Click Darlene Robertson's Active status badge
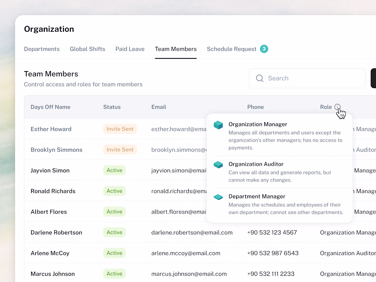 pyautogui.click(x=115, y=232)
